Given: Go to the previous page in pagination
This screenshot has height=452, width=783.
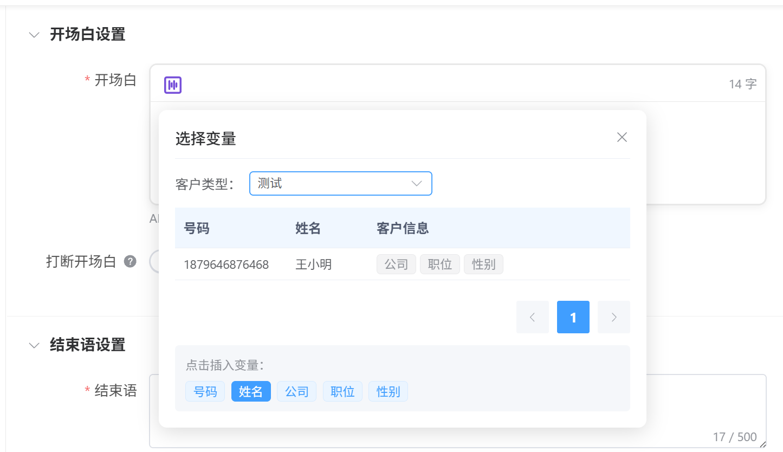Looking at the screenshot, I should point(532,317).
